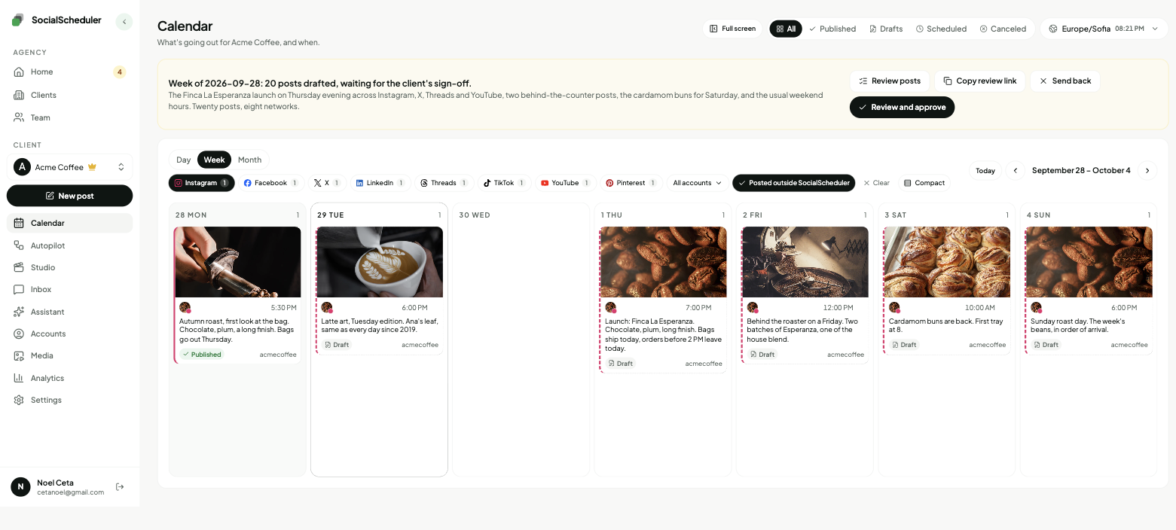Jump to Today
Image resolution: width=1176 pixels, height=530 pixels.
[985, 171]
